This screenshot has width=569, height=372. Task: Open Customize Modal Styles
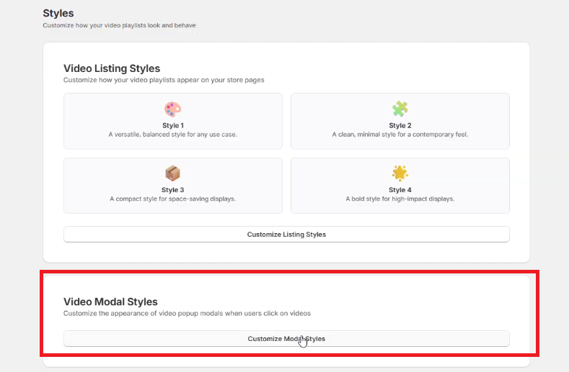(x=286, y=338)
